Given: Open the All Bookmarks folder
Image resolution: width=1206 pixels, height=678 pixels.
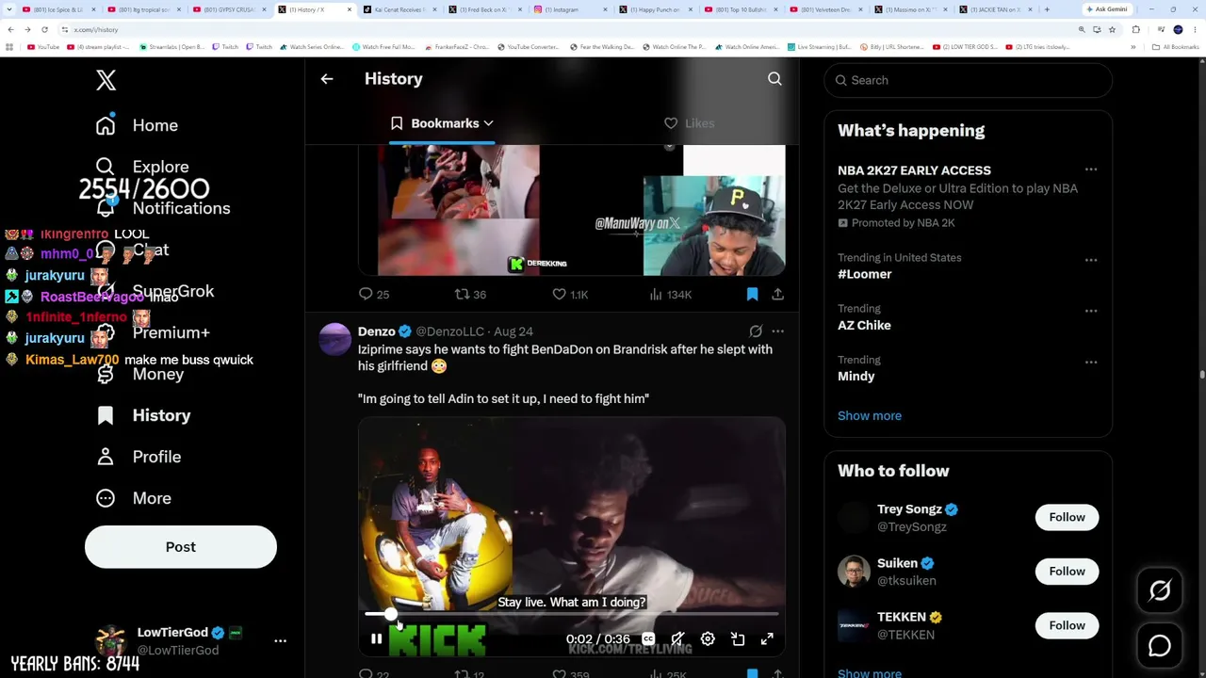Looking at the screenshot, I should tap(1176, 47).
